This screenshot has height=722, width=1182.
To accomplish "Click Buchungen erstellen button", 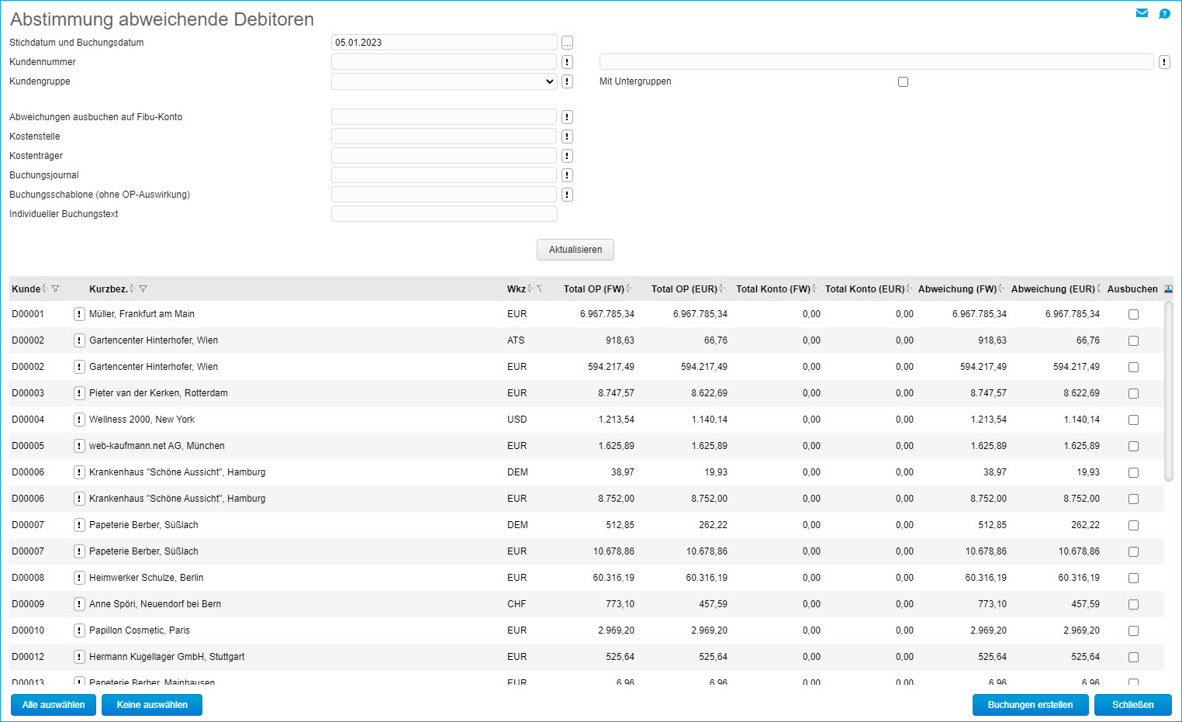I will pyautogui.click(x=1031, y=705).
